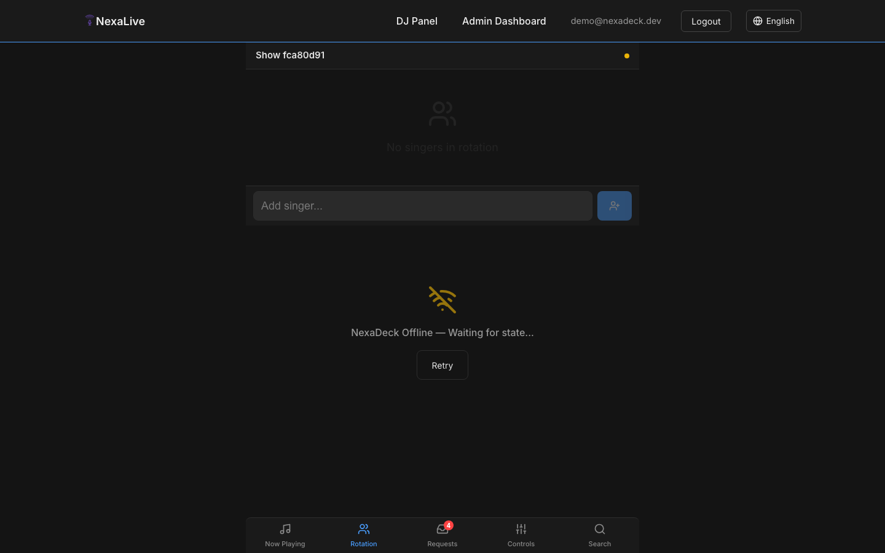This screenshot has height=553, width=885.
Task: Click the demo@nexadeck.dev account email
Action: (x=616, y=21)
